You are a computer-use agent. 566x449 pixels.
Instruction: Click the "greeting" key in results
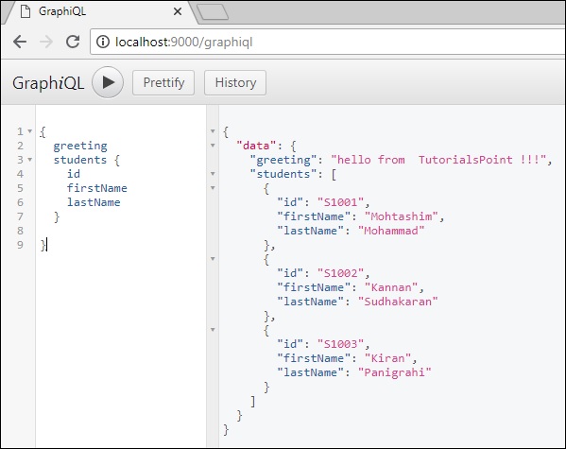283,160
